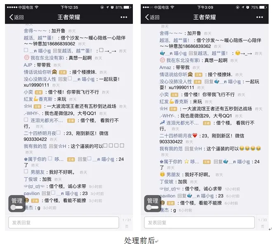
Task: Tap the empty box before 男朋友 in left screenshot
Action: coord(26,172)
